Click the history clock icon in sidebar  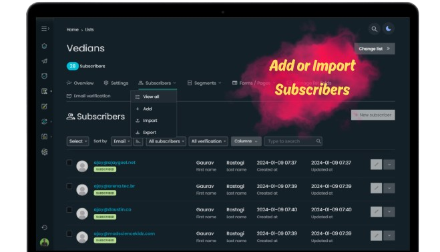click(x=44, y=227)
